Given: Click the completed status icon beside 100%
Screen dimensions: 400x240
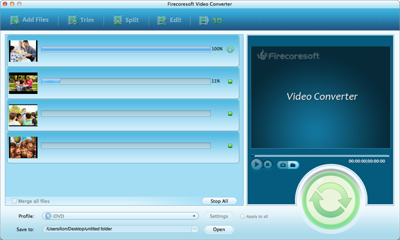Looking at the screenshot, I should tap(230, 49).
